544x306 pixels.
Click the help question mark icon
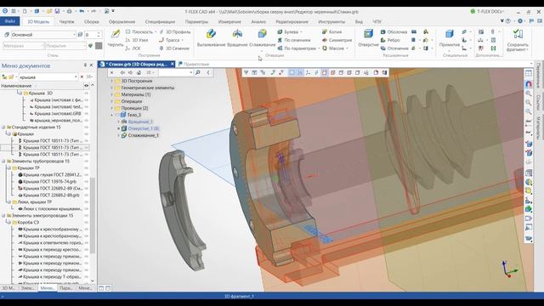508,21
